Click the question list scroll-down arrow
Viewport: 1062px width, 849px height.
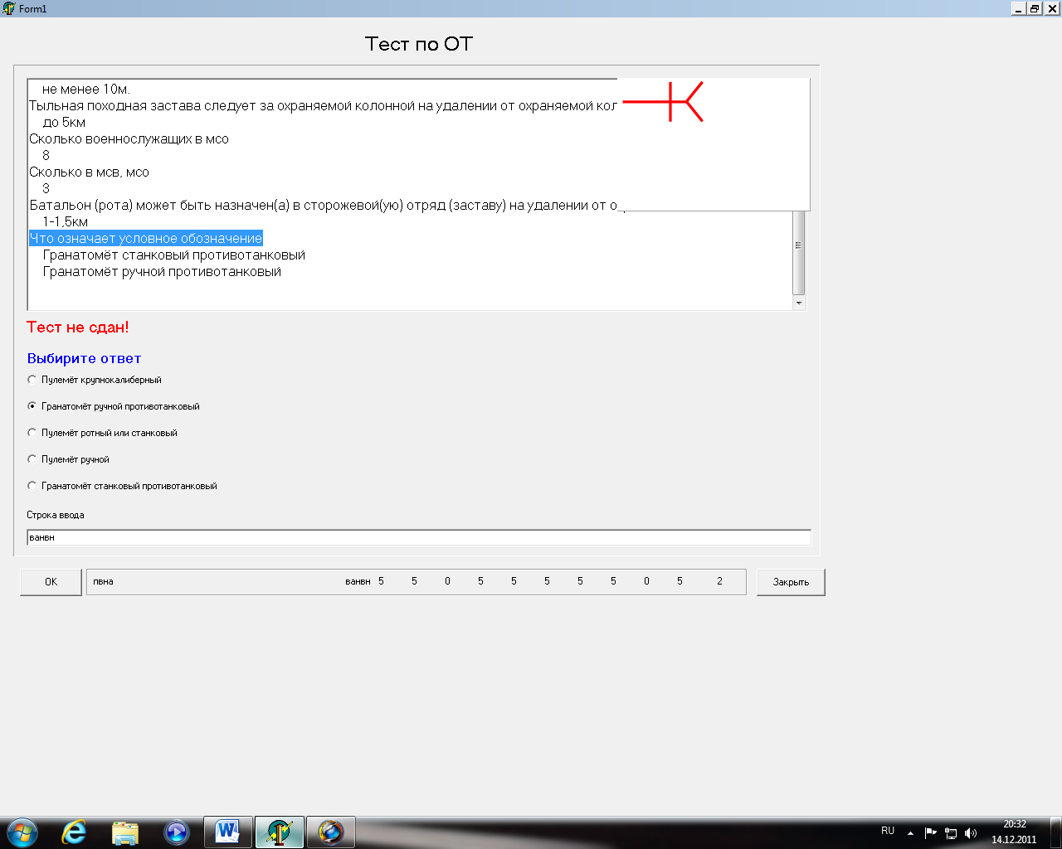click(x=799, y=303)
